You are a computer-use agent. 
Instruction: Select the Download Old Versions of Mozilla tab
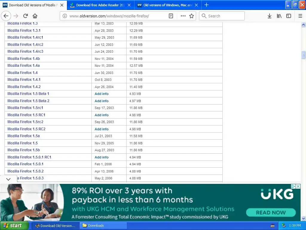33,5
